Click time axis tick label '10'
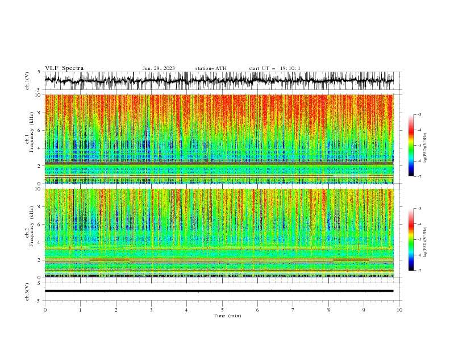 point(399,310)
